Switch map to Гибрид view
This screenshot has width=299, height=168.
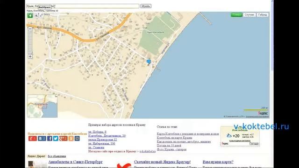263,15
